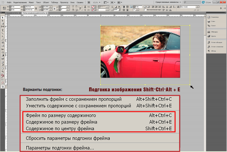Switch to the '10 for students.indd' document tab
This screenshot has height=152, width=227.
(35, 13)
